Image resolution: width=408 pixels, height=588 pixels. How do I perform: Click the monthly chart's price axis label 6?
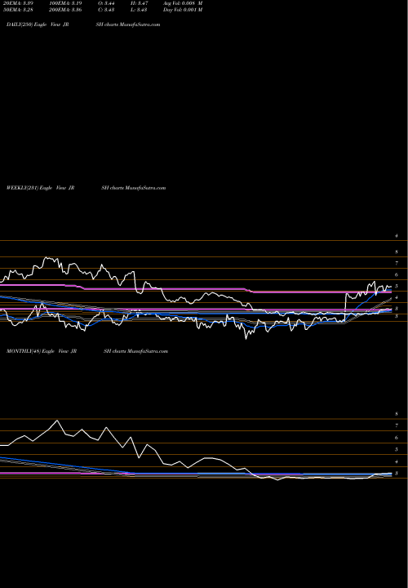click(397, 438)
